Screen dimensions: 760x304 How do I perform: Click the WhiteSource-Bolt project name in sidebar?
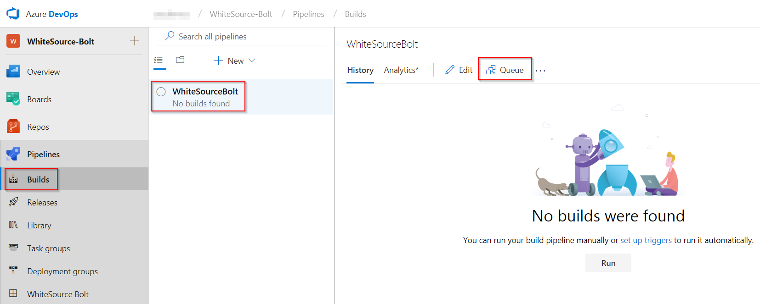pos(61,42)
